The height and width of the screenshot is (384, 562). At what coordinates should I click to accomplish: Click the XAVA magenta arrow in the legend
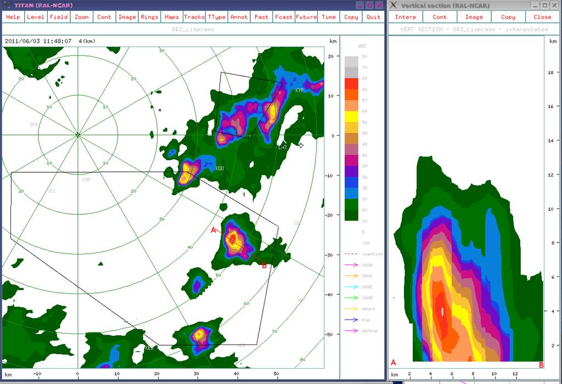click(x=351, y=265)
